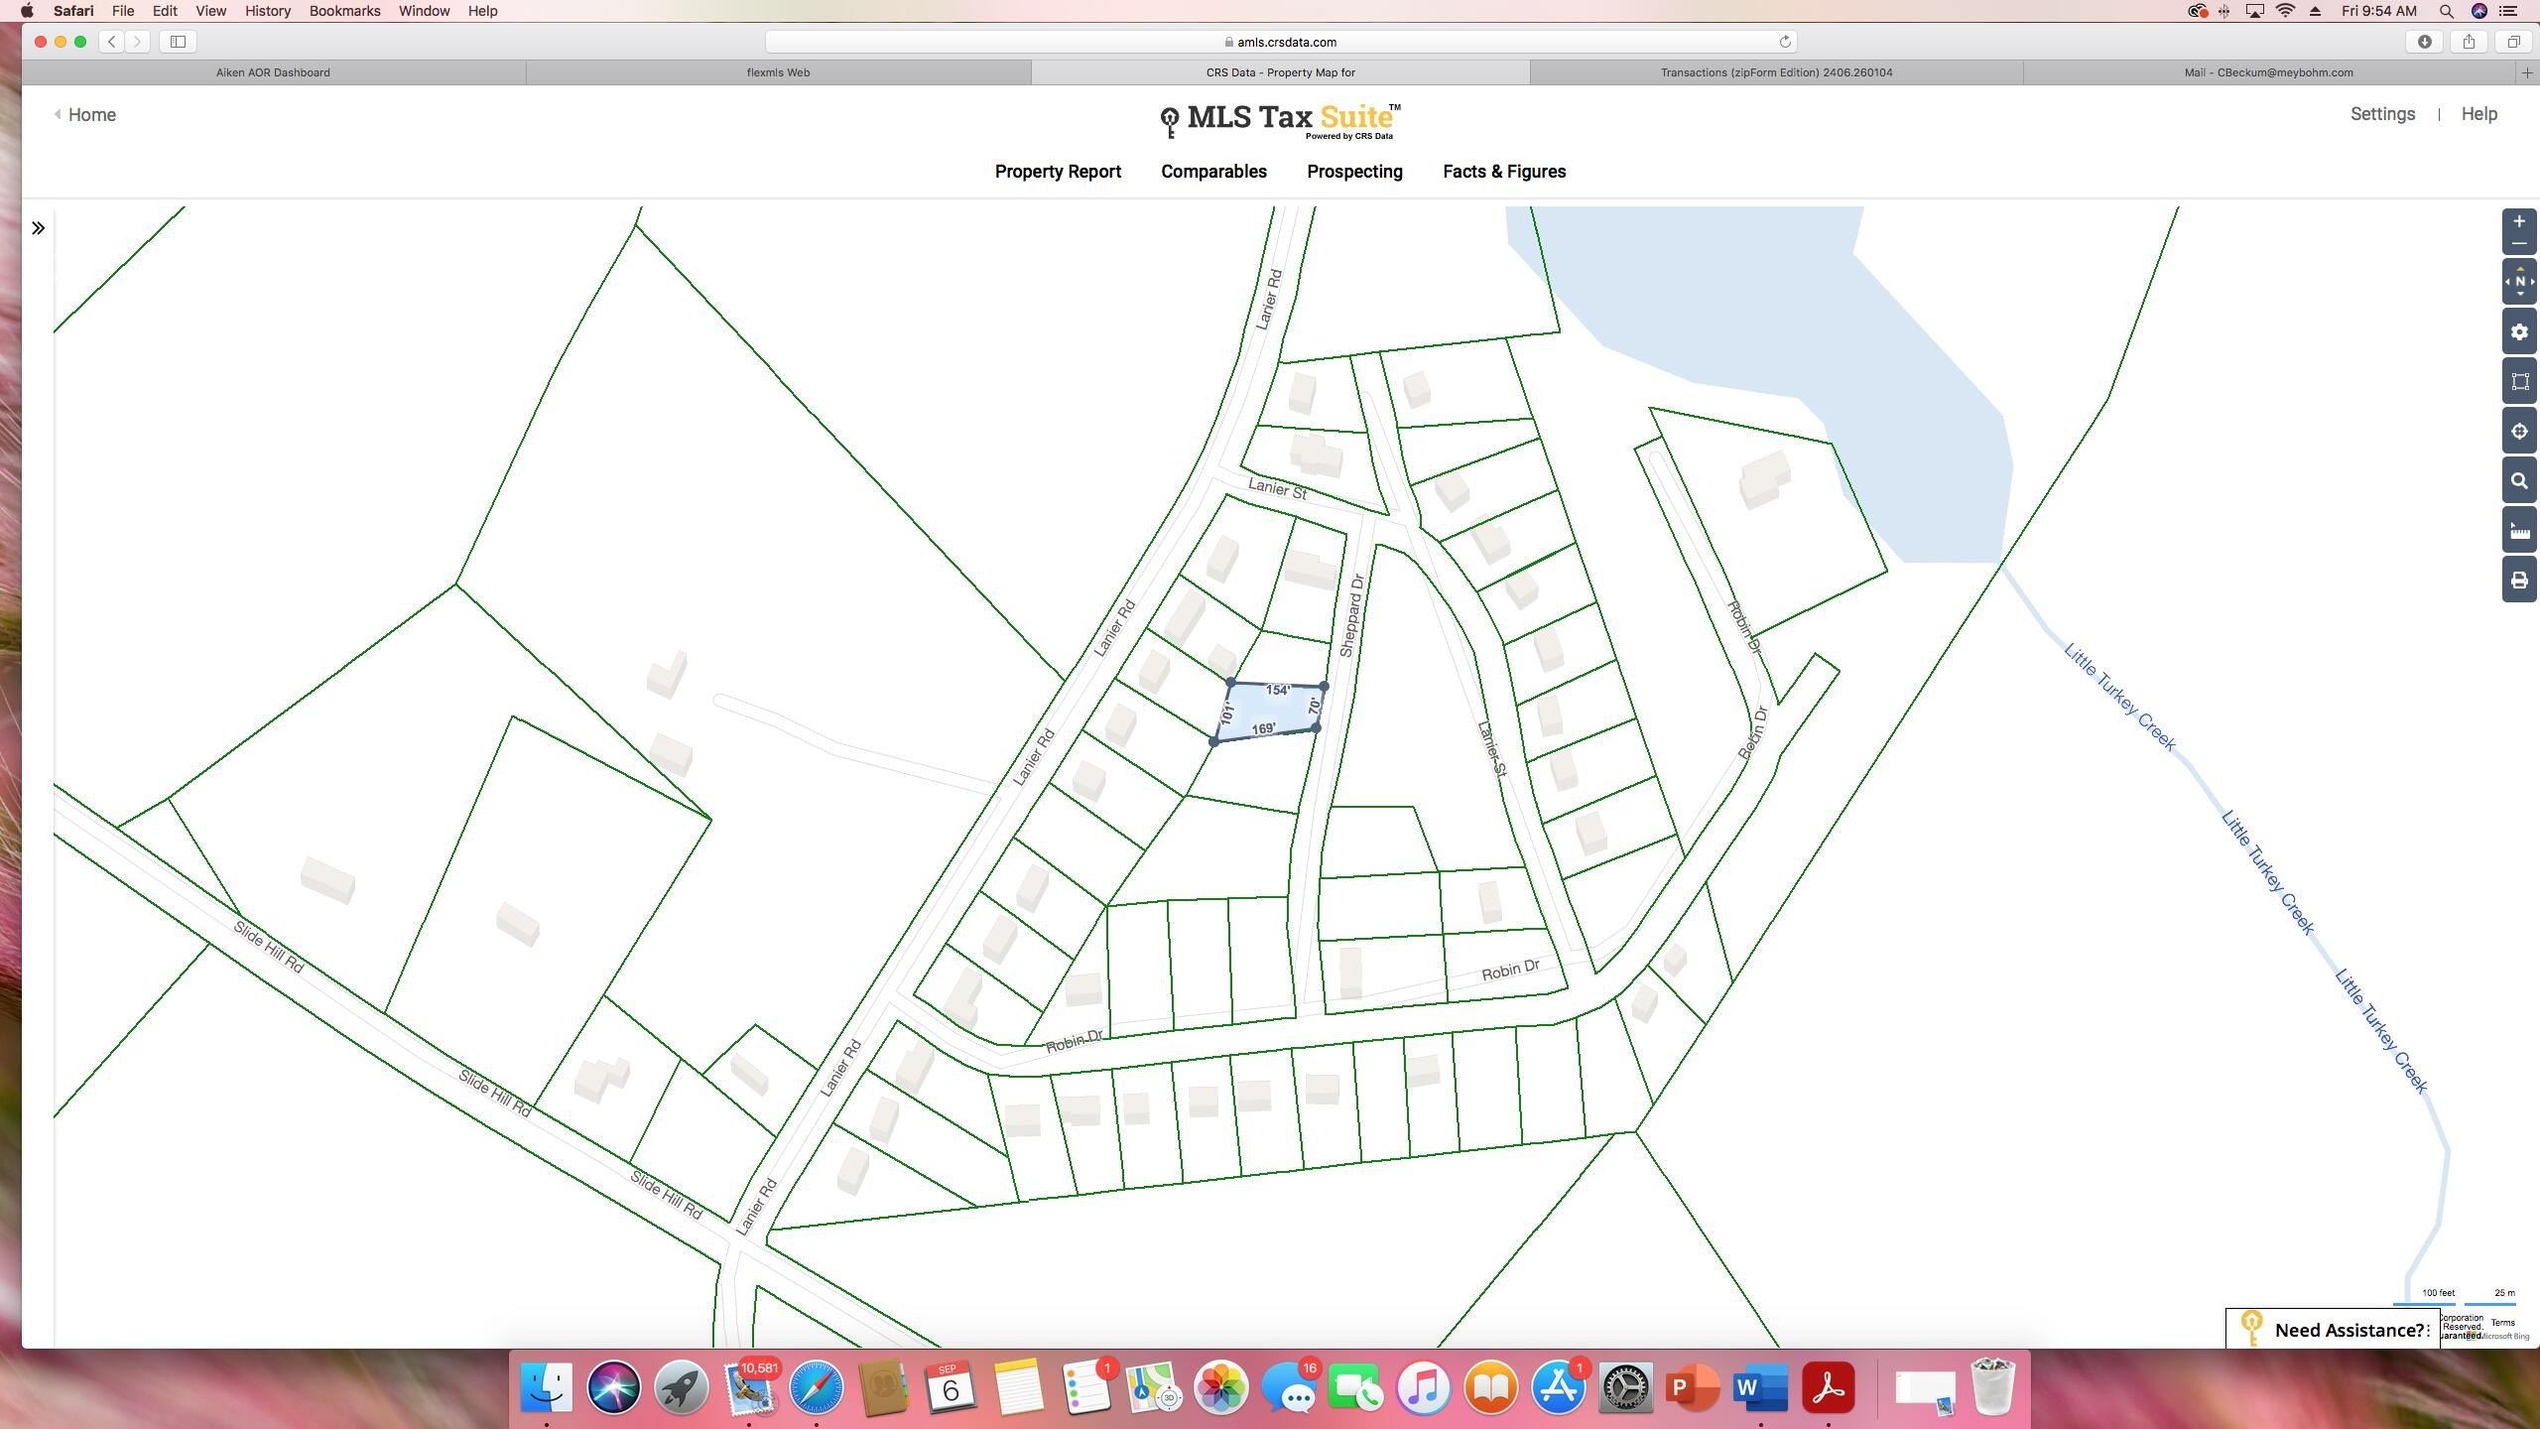Open Safari Bookmarks menu
Viewport: 2540px width, 1429px height.
344,11
